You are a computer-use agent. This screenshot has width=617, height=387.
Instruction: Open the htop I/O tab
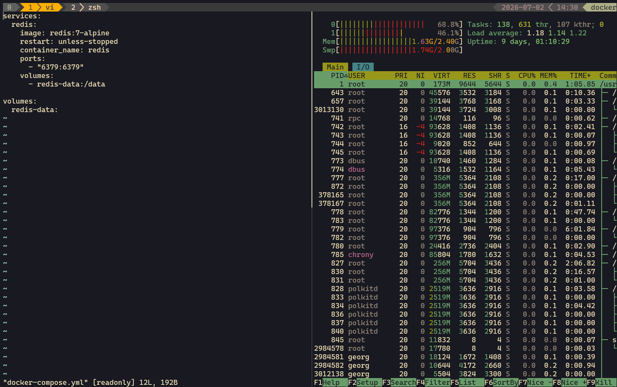pos(363,67)
